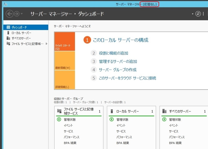Click the number 5 step circle
The image size is (208, 149).
[x=94, y=78]
